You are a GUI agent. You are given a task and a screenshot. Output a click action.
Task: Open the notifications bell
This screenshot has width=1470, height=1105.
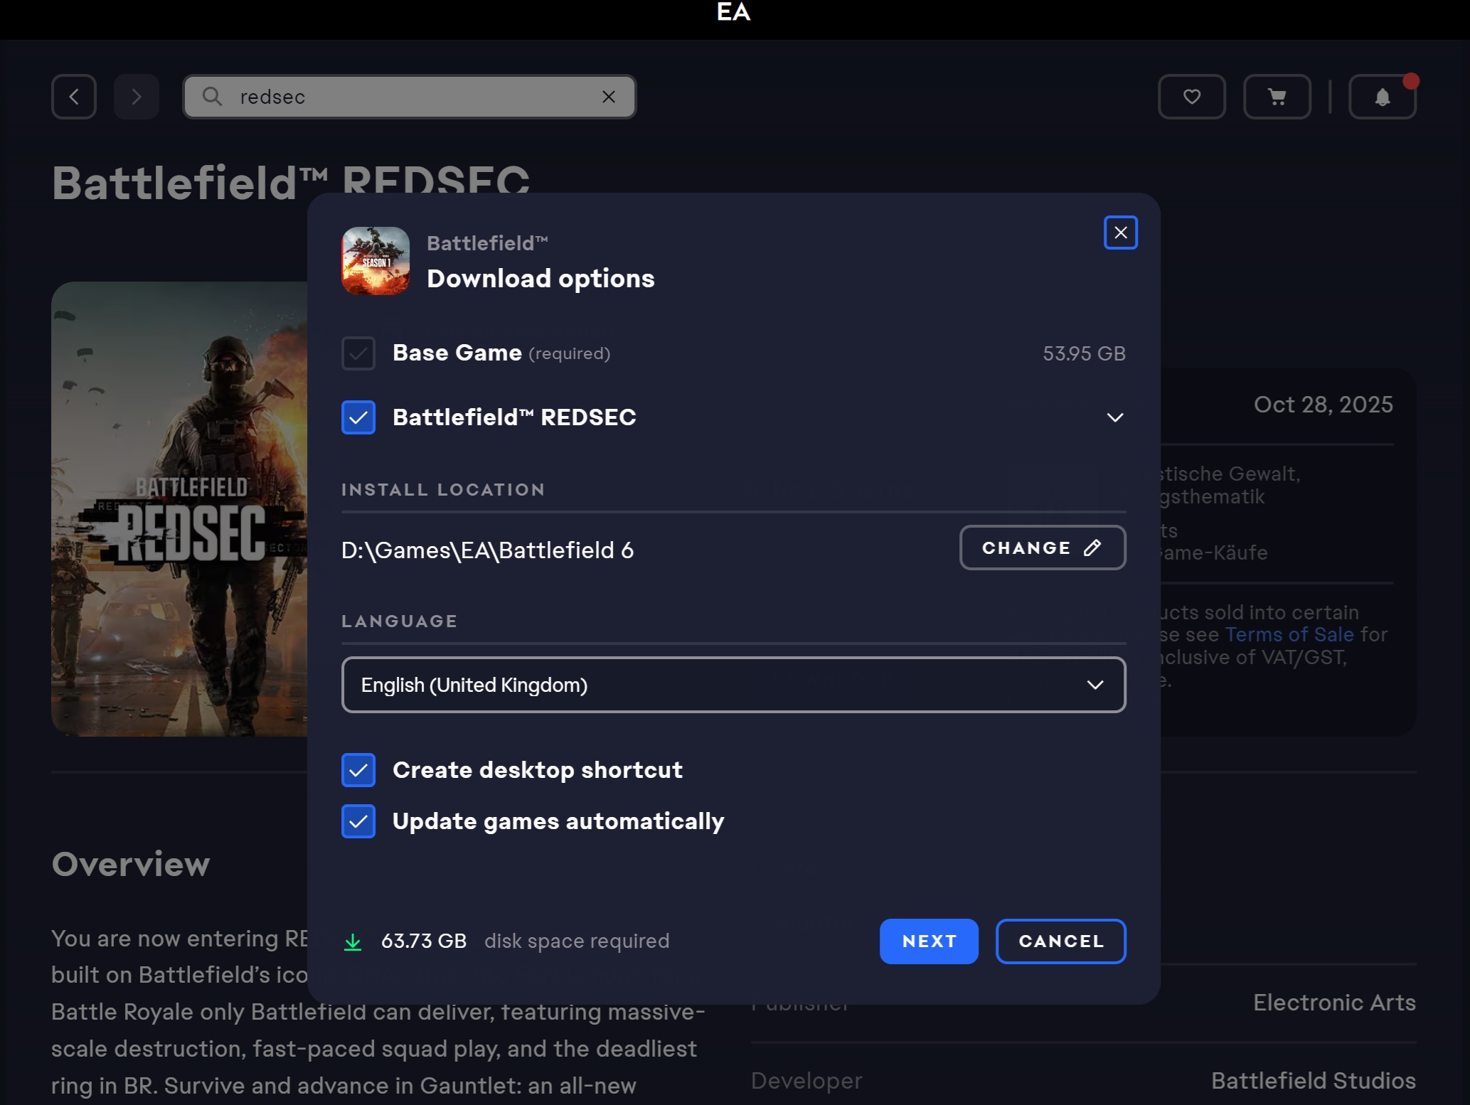pos(1382,97)
